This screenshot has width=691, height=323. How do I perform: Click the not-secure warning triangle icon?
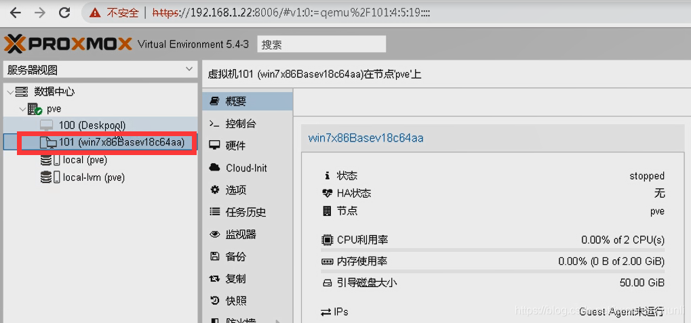pyautogui.click(x=95, y=13)
